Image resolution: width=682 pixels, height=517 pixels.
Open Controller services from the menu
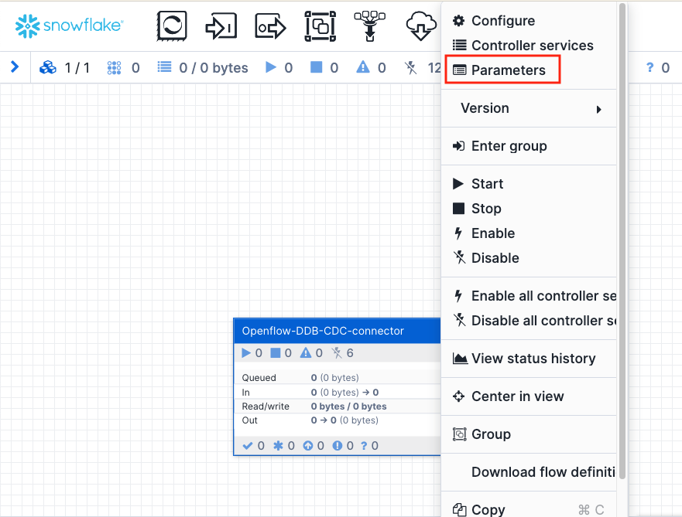point(532,46)
